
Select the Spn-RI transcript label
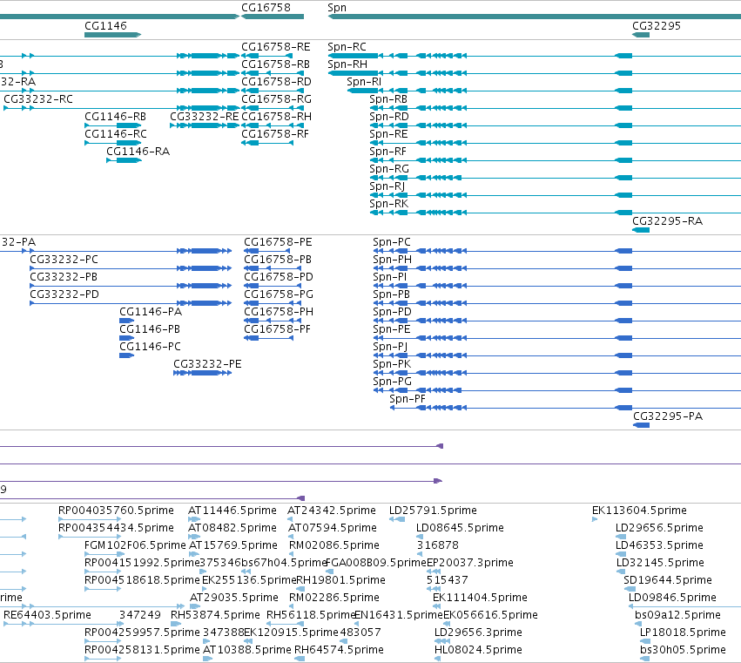click(364, 82)
